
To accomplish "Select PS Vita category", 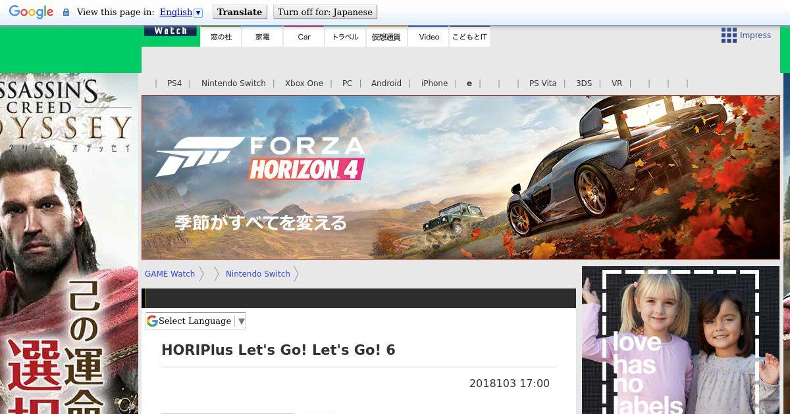I will (x=543, y=83).
